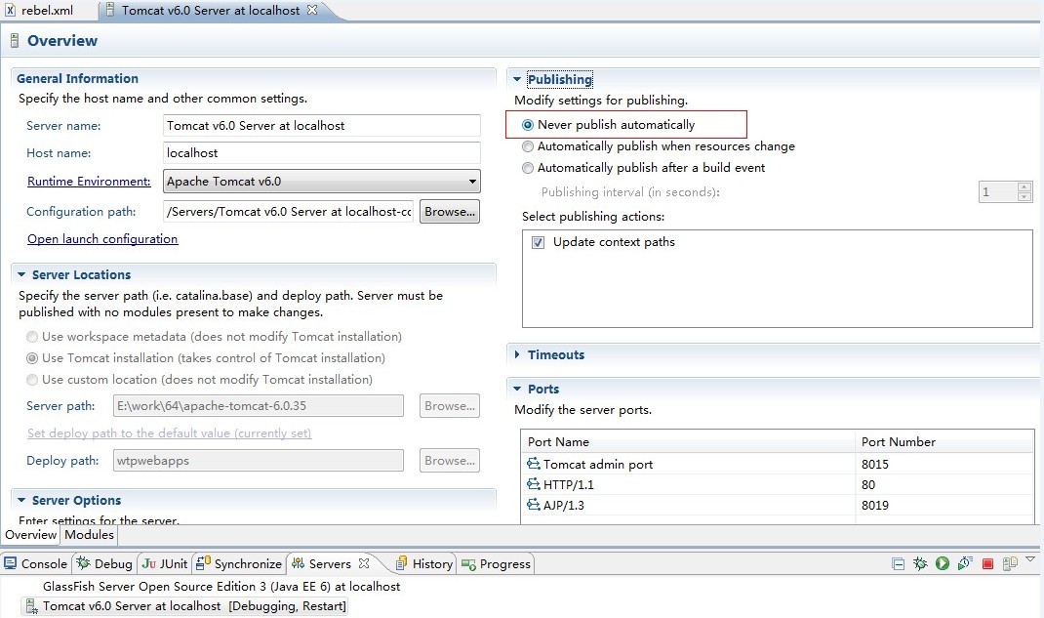
Task: Click port number 8015 cell
Action: (944, 464)
